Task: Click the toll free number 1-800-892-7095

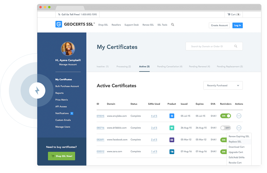Action: point(89,14)
